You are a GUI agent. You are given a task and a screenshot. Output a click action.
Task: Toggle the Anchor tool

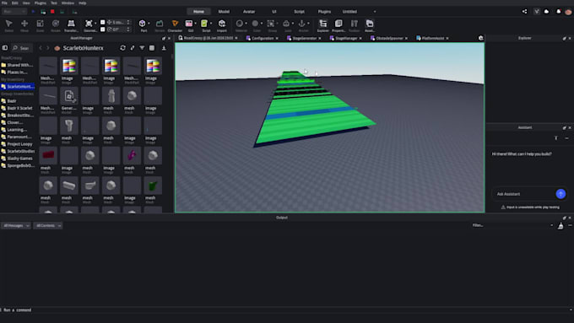click(x=301, y=24)
